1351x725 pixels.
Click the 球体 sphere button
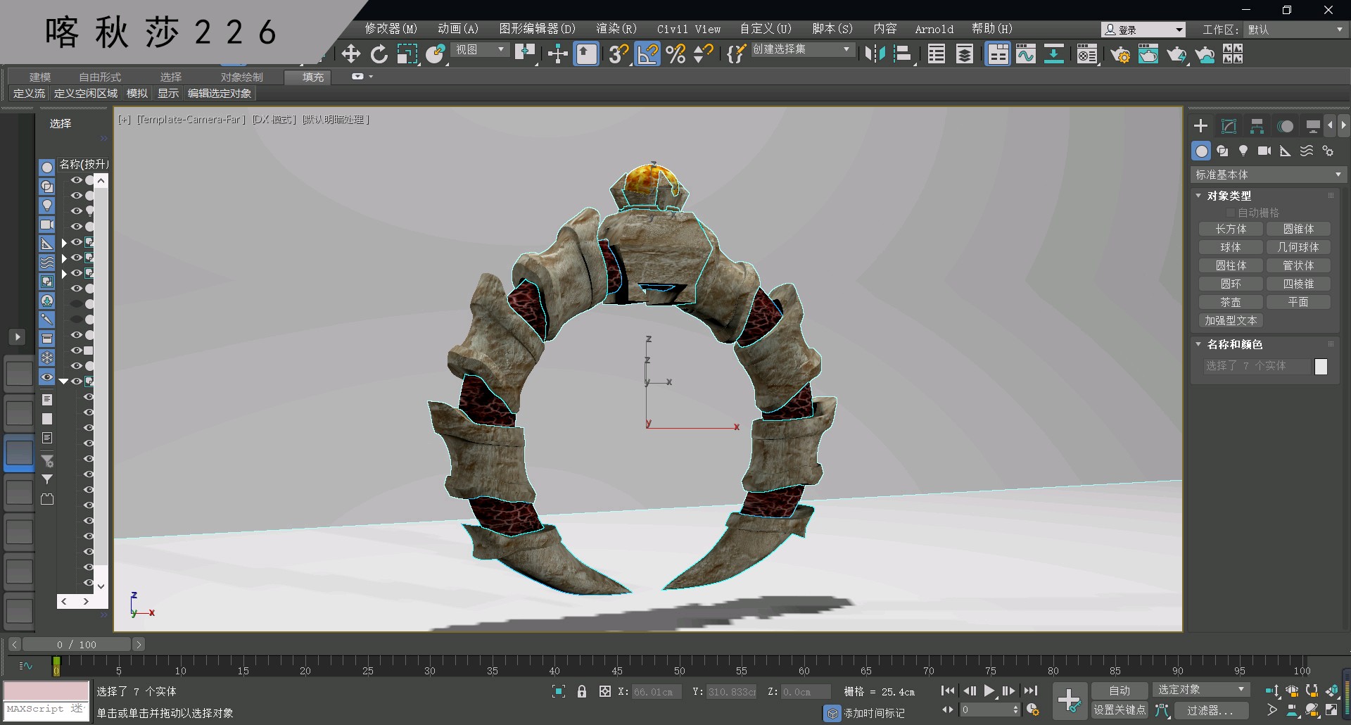tap(1231, 247)
